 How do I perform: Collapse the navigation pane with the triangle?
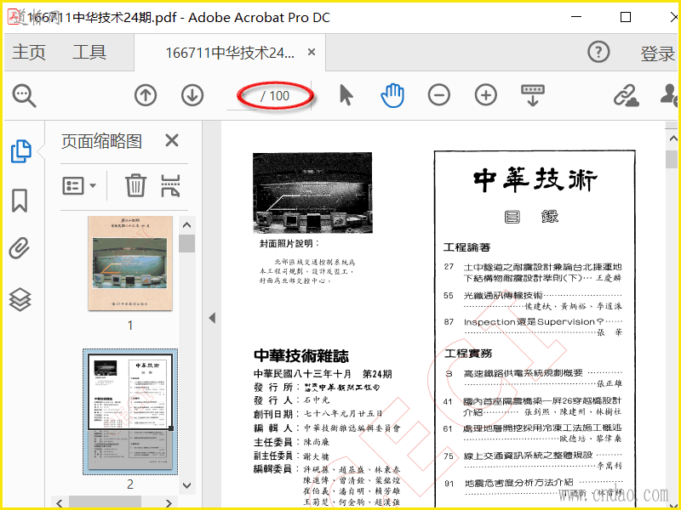pos(212,318)
